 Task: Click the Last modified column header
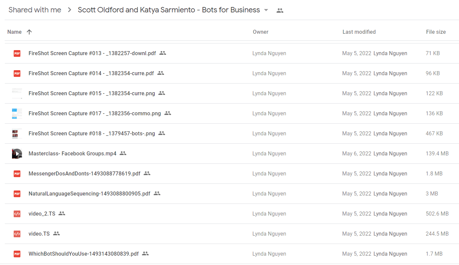point(359,32)
